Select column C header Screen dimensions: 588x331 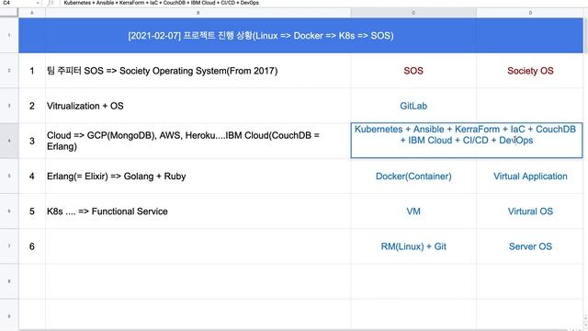[413, 13]
